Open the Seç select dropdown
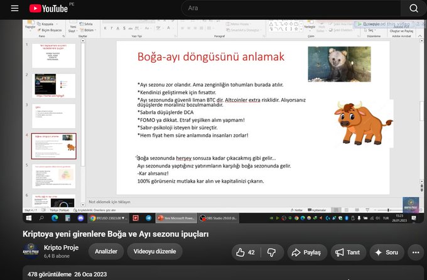The width and height of the screenshot is (427, 280). coord(369,30)
